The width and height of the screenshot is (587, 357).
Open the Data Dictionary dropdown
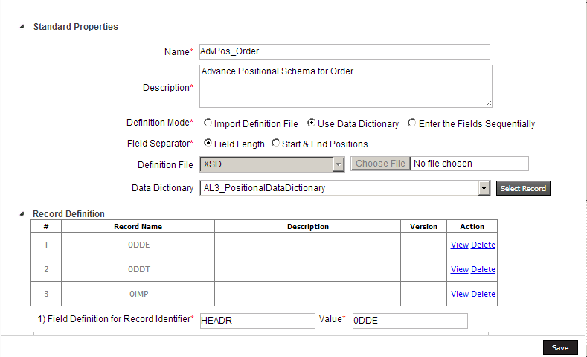click(484, 189)
